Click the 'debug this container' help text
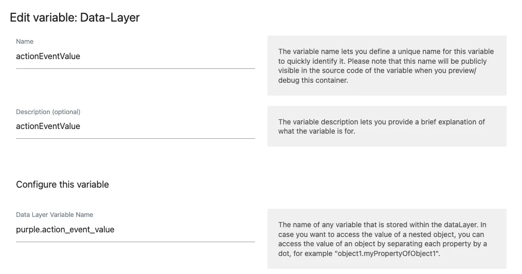The image size is (522, 274). (x=313, y=80)
